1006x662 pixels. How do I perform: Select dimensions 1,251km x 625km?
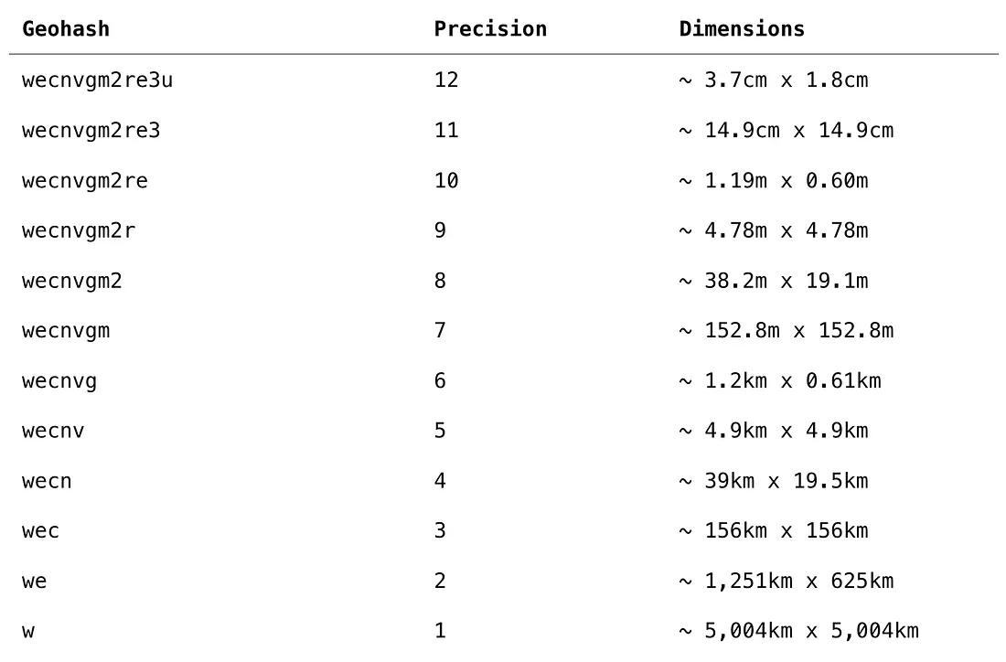786,582
